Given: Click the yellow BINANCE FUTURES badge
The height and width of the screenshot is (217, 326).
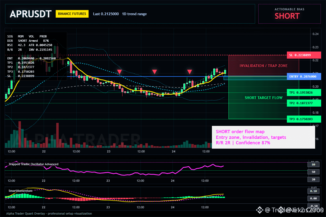Looking at the screenshot, I should [x=72, y=14].
